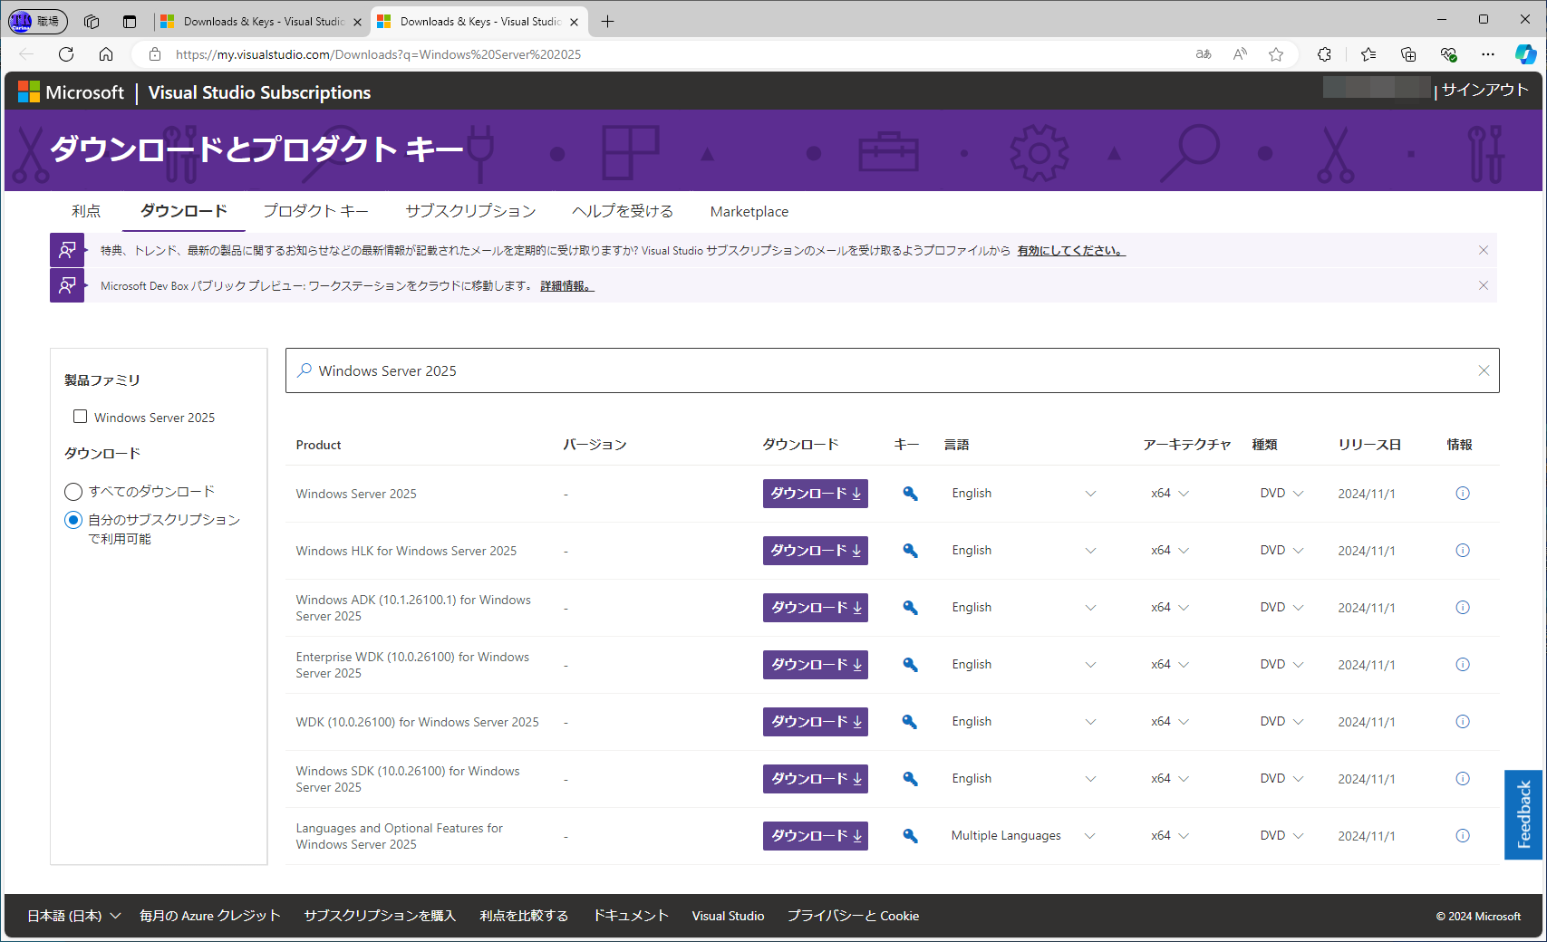Click key icon for Languages and Optional Features row
Image resolution: width=1547 pixels, height=942 pixels.
[x=910, y=836]
